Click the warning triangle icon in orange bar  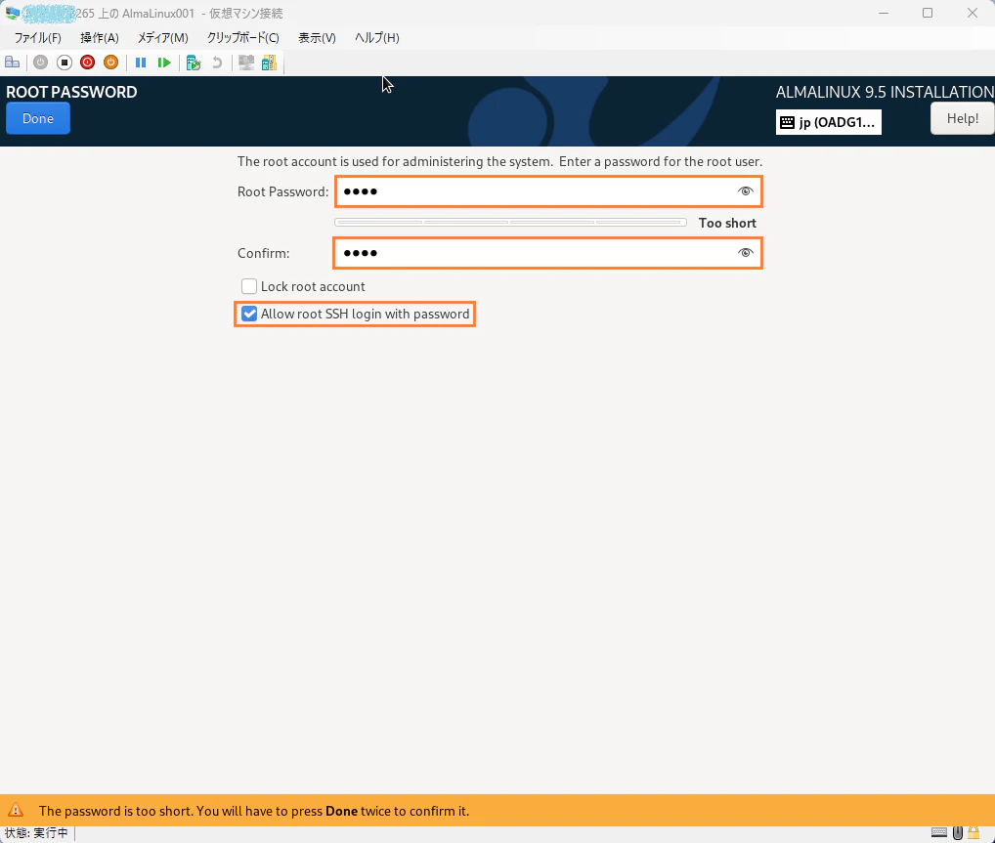pyautogui.click(x=16, y=810)
